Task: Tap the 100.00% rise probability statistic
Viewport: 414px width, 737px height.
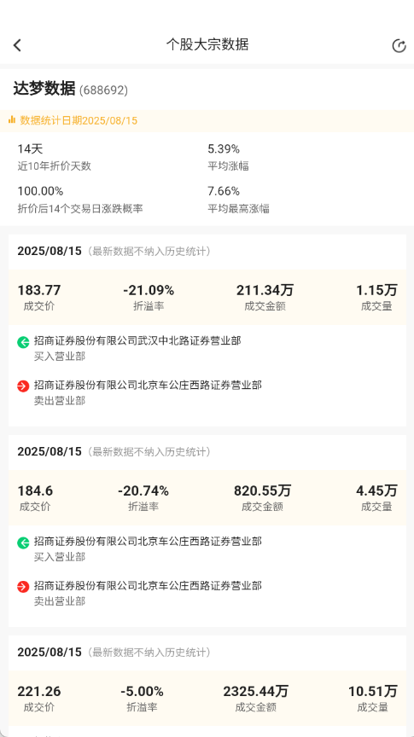Action: tap(40, 191)
